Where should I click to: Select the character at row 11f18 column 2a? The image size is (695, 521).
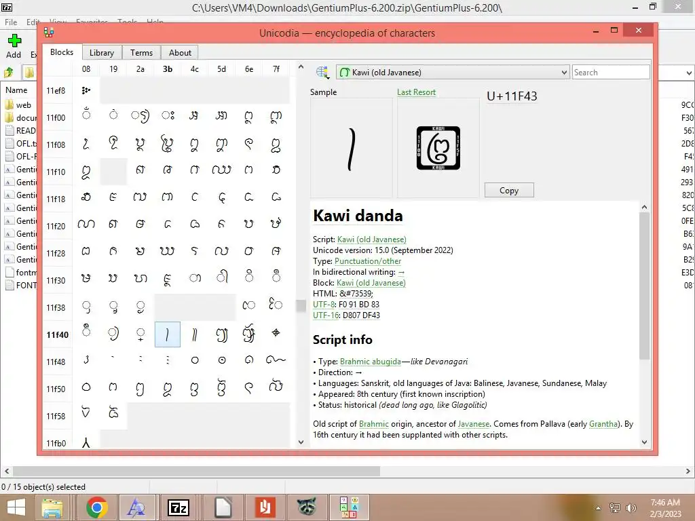pos(140,199)
